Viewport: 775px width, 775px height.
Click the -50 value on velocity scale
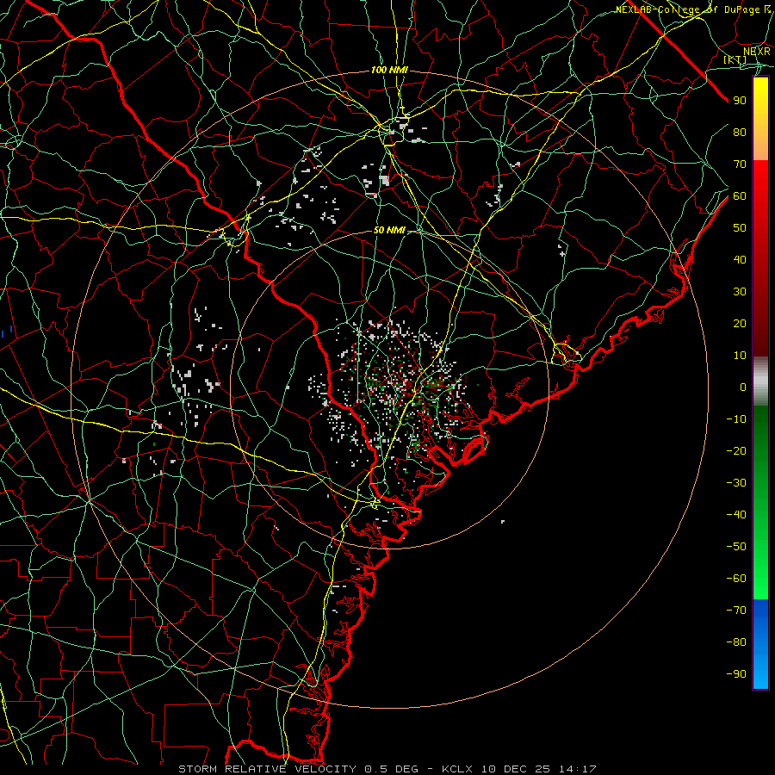(x=736, y=547)
